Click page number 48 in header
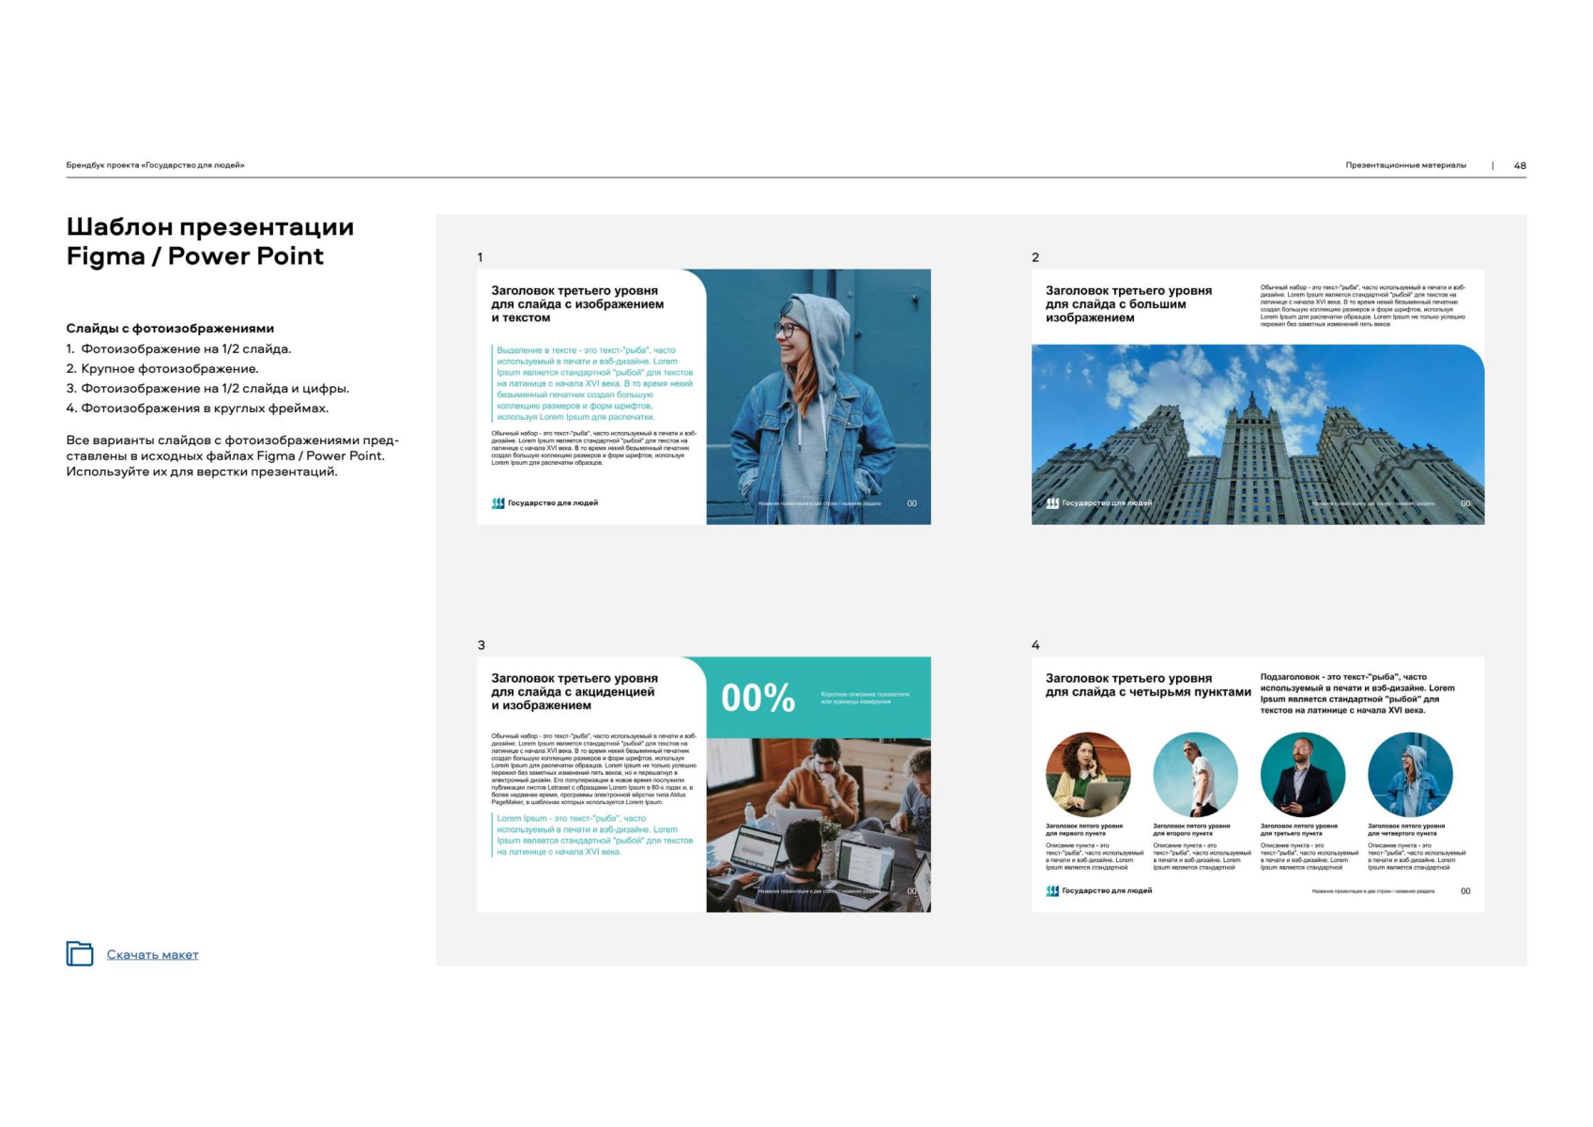This screenshot has width=1593, height=1127. tap(1519, 165)
